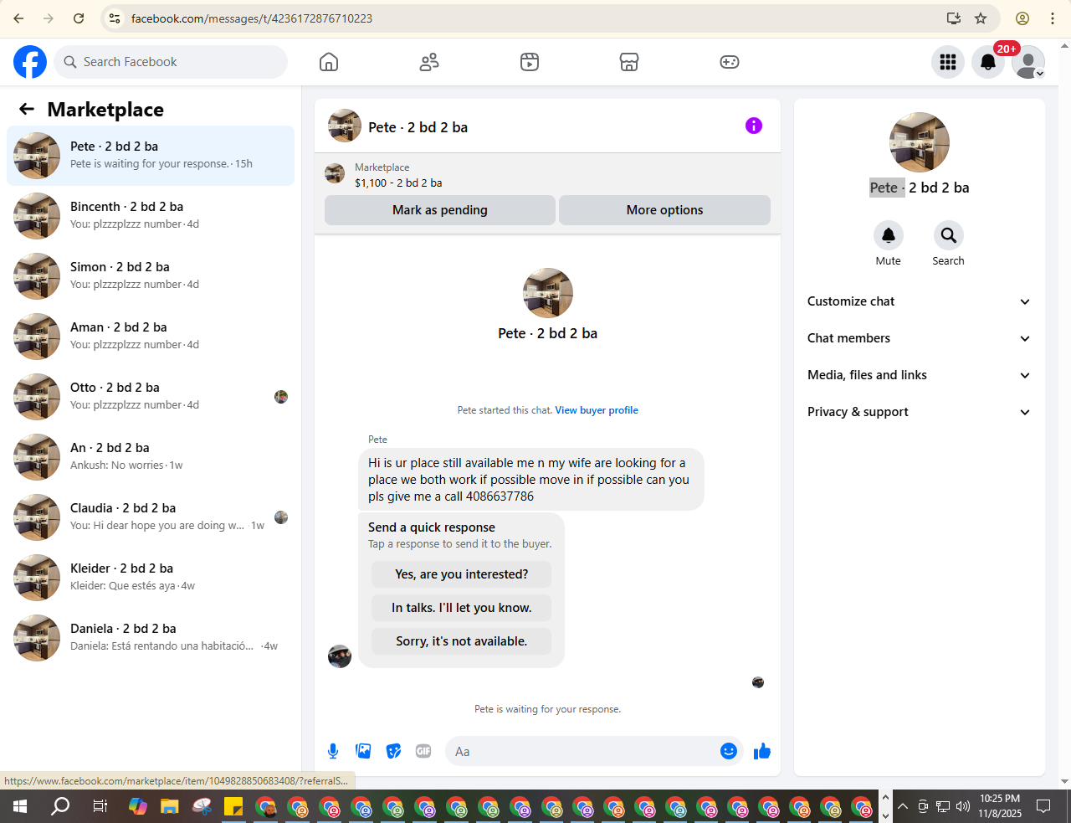The height and width of the screenshot is (823, 1071).
Task: Open the An · 2 bd 2 ba conversation
Action: click(151, 457)
